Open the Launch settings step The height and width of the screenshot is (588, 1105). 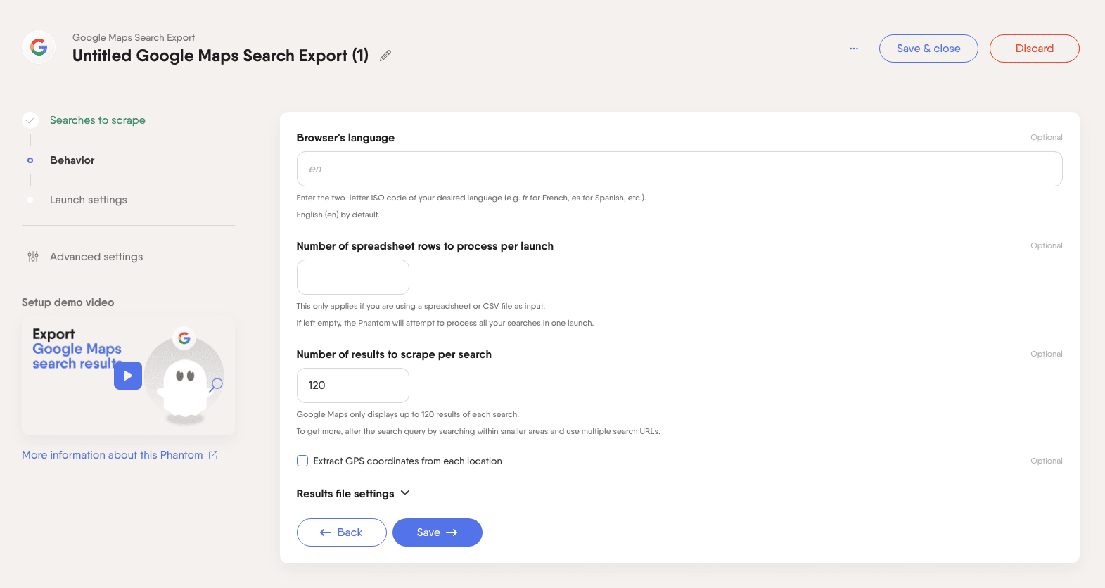coord(89,200)
